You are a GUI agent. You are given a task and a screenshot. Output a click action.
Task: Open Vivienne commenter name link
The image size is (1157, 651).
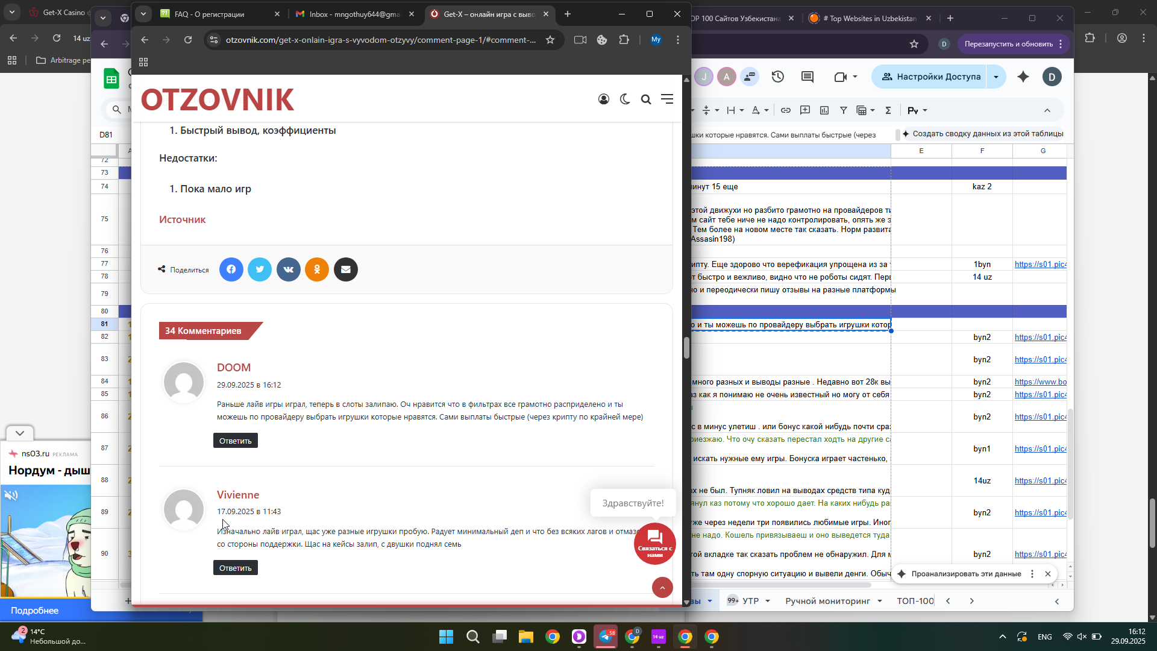point(238,495)
